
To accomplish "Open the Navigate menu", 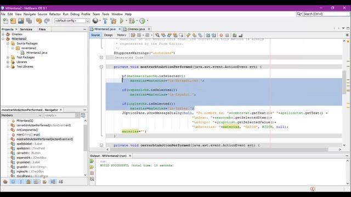I will 30,14.
